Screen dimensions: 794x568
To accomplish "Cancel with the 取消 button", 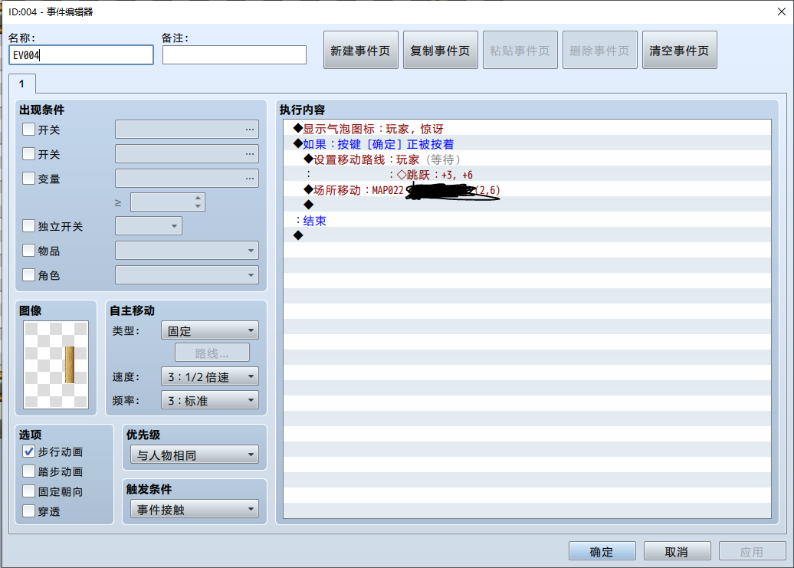I will (677, 551).
